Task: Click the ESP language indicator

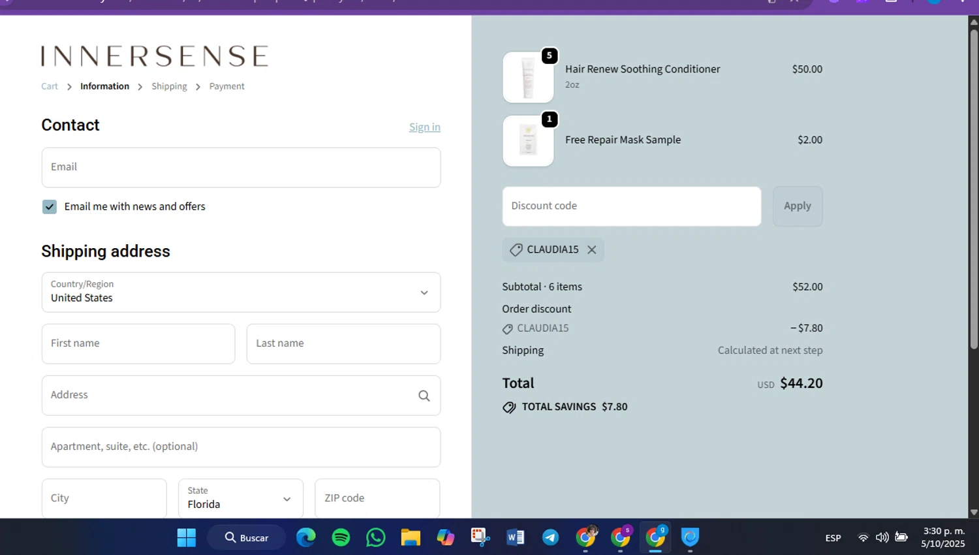Action: pyautogui.click(x=833, y=538)
